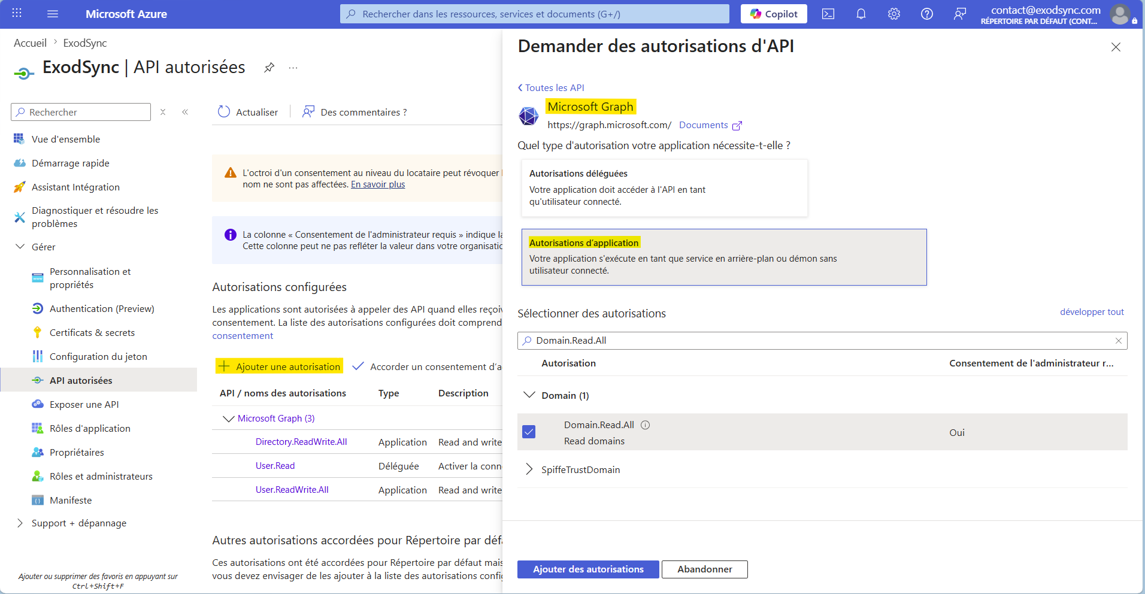Clear the permission search box
Screen dimensions: 1145x594
point(1118,341)
